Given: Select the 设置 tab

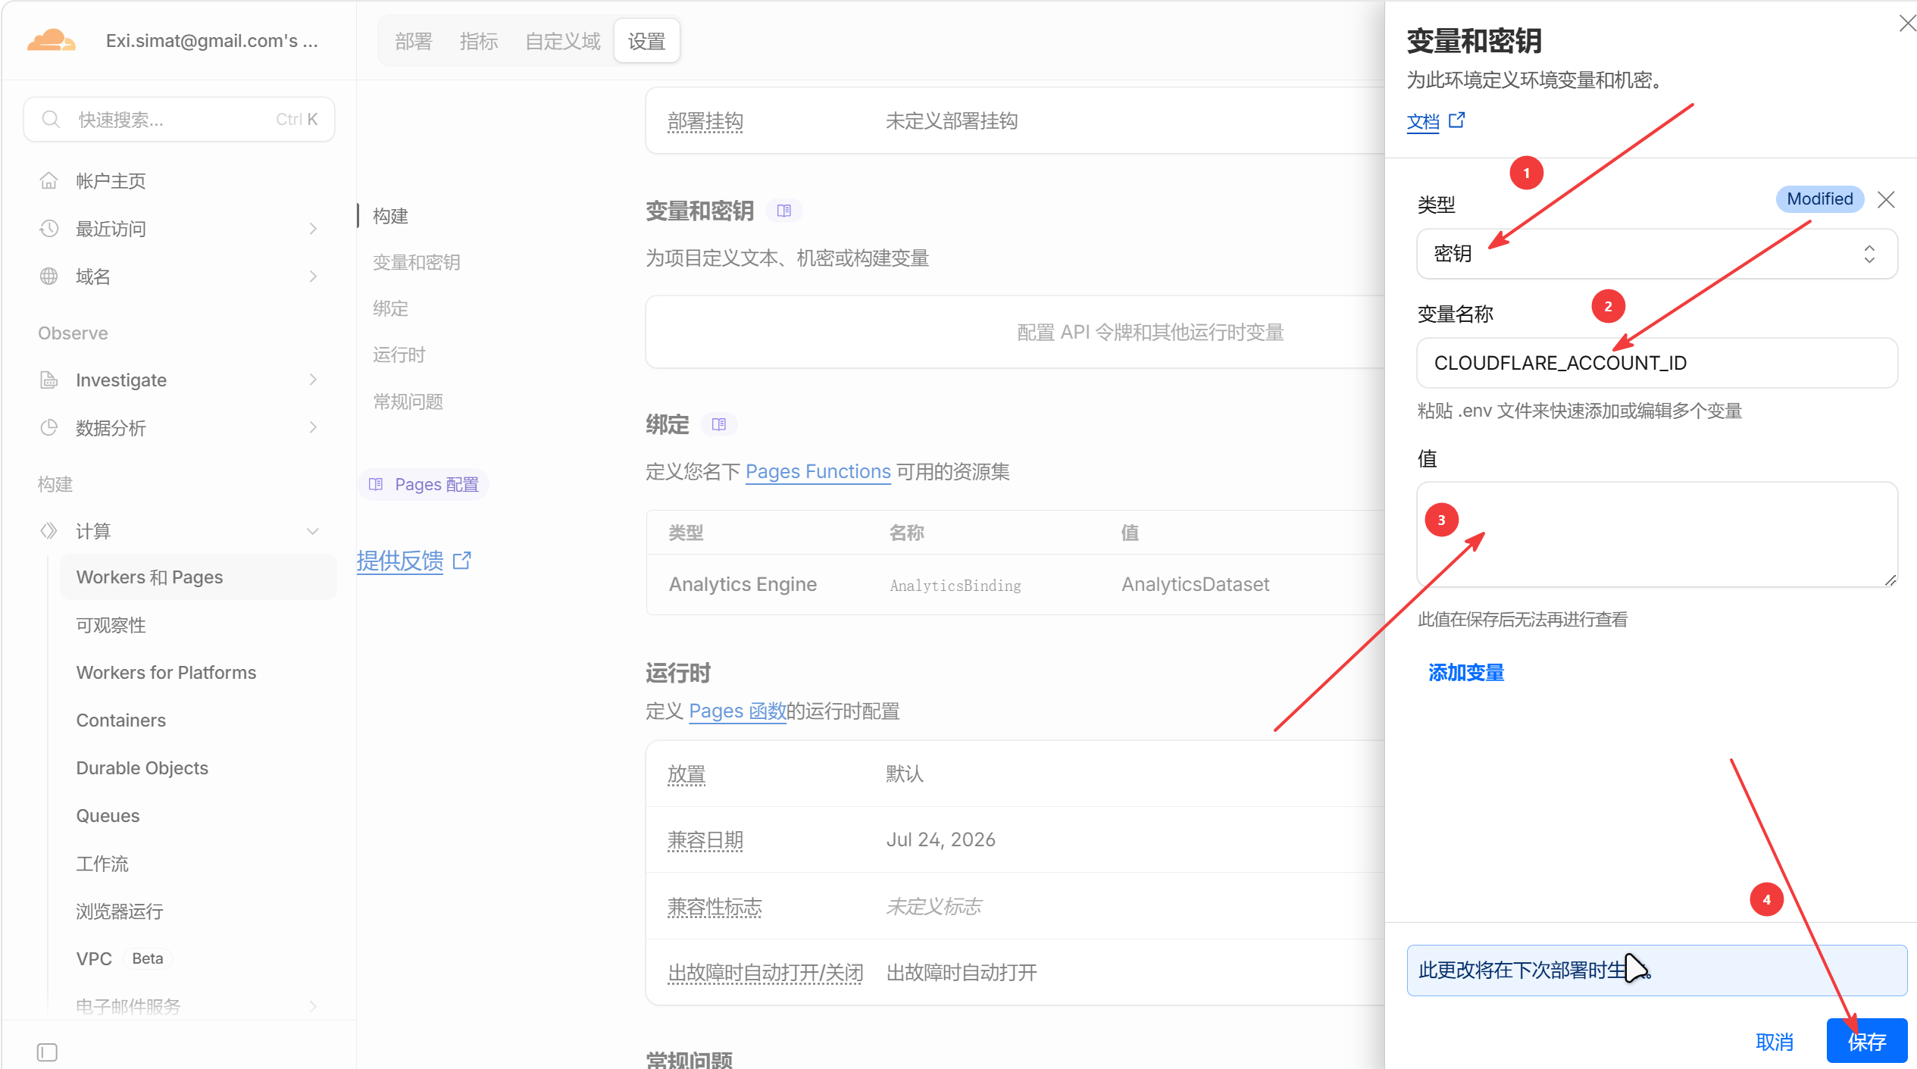Looking at the screenshot, I should (646, 41).
